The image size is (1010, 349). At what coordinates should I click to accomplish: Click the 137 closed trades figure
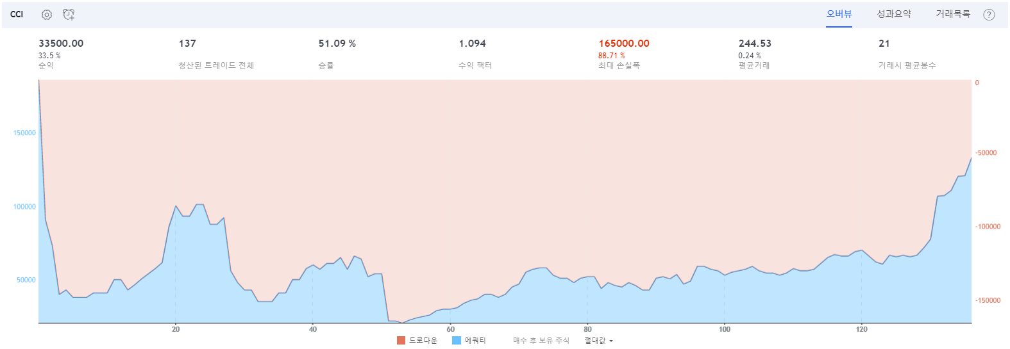187,44
